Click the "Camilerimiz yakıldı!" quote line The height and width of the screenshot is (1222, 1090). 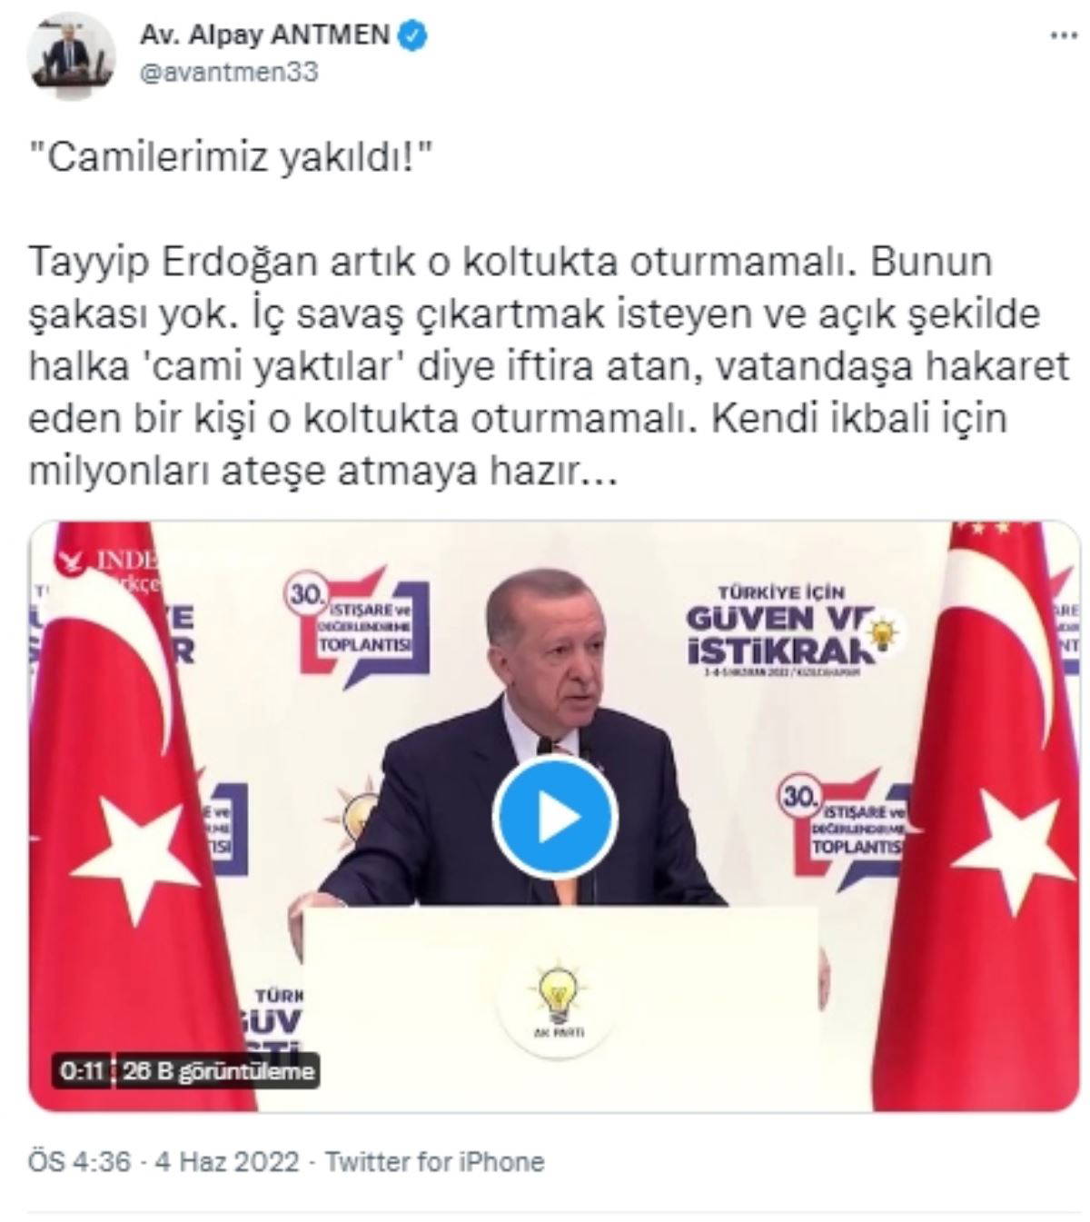[231, 158]
